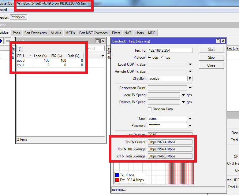The image size is (239, 195).
Task: Click the Password input field
Action: [x=167, y=126]
